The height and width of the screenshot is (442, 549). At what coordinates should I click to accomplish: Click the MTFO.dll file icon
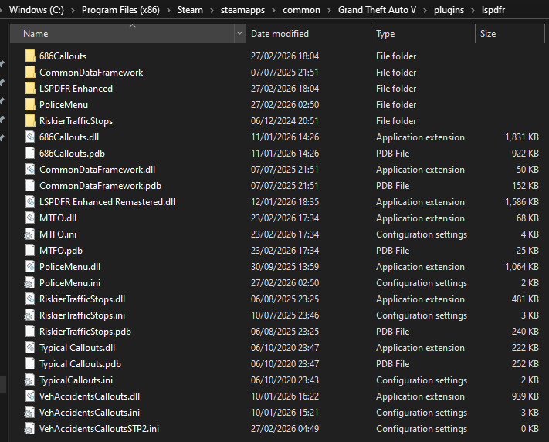[30, 218]
